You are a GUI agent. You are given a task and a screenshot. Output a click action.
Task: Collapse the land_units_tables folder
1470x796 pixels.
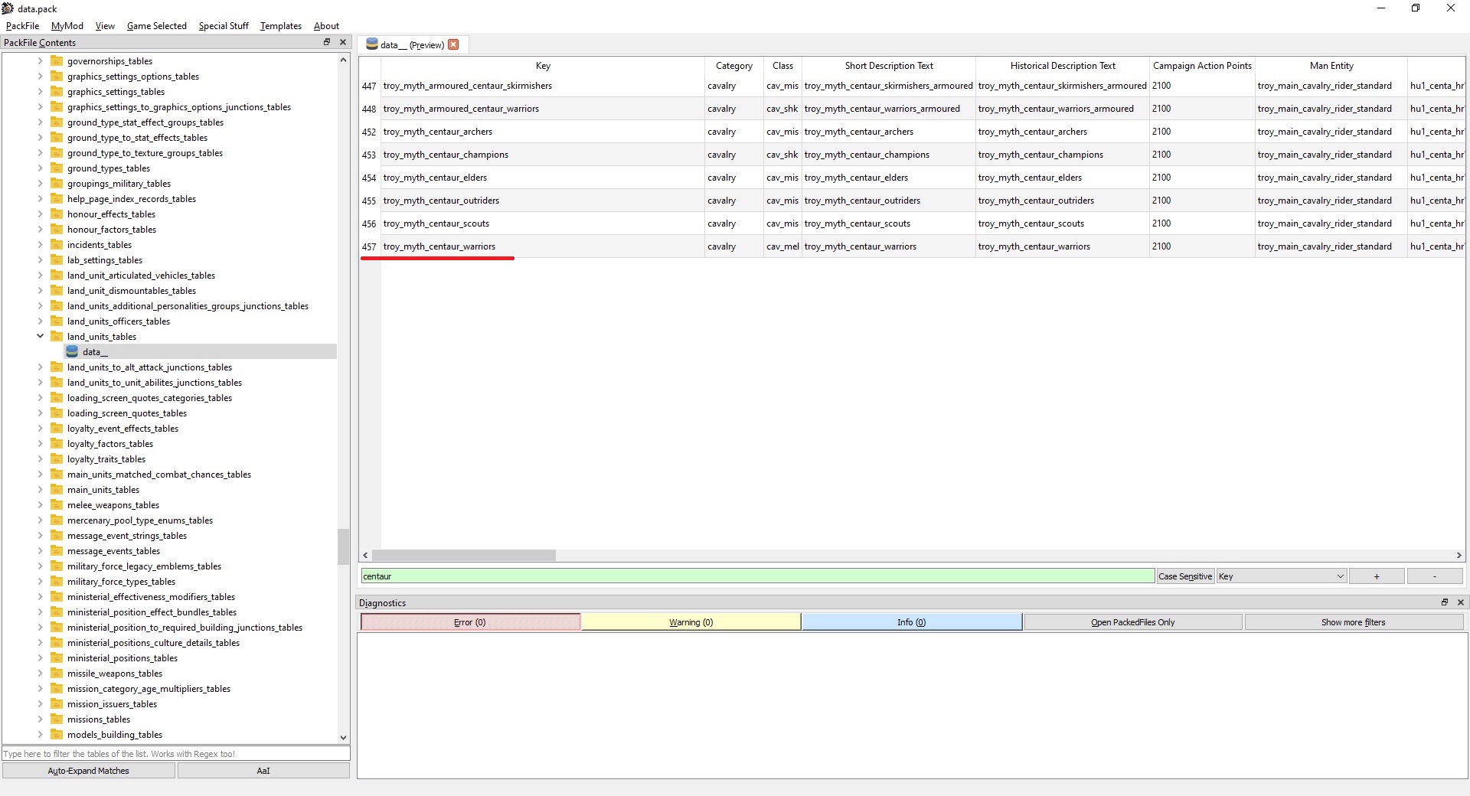click(41, 337)
